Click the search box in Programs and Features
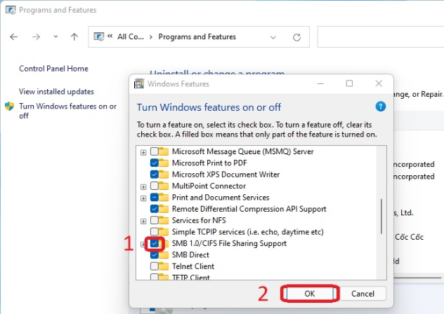This screenshot has width=444, height=314. (381, 36)
